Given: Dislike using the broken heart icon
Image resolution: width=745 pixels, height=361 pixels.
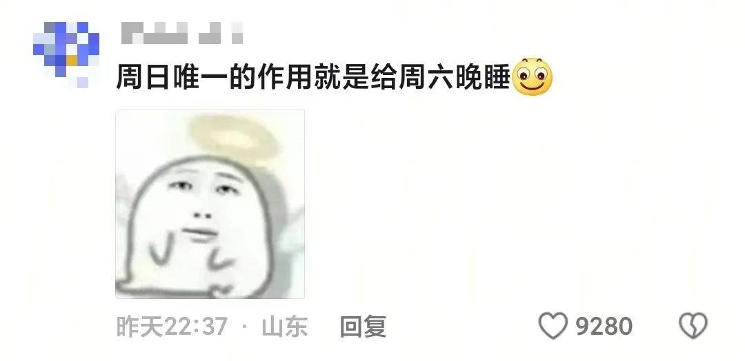Looking at the screenshot, I should coord(693,326).
